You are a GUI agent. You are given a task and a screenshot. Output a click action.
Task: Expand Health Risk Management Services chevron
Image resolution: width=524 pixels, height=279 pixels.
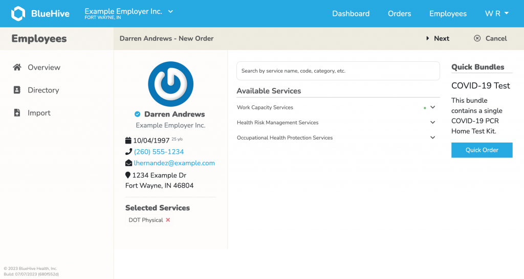point(432,123)
